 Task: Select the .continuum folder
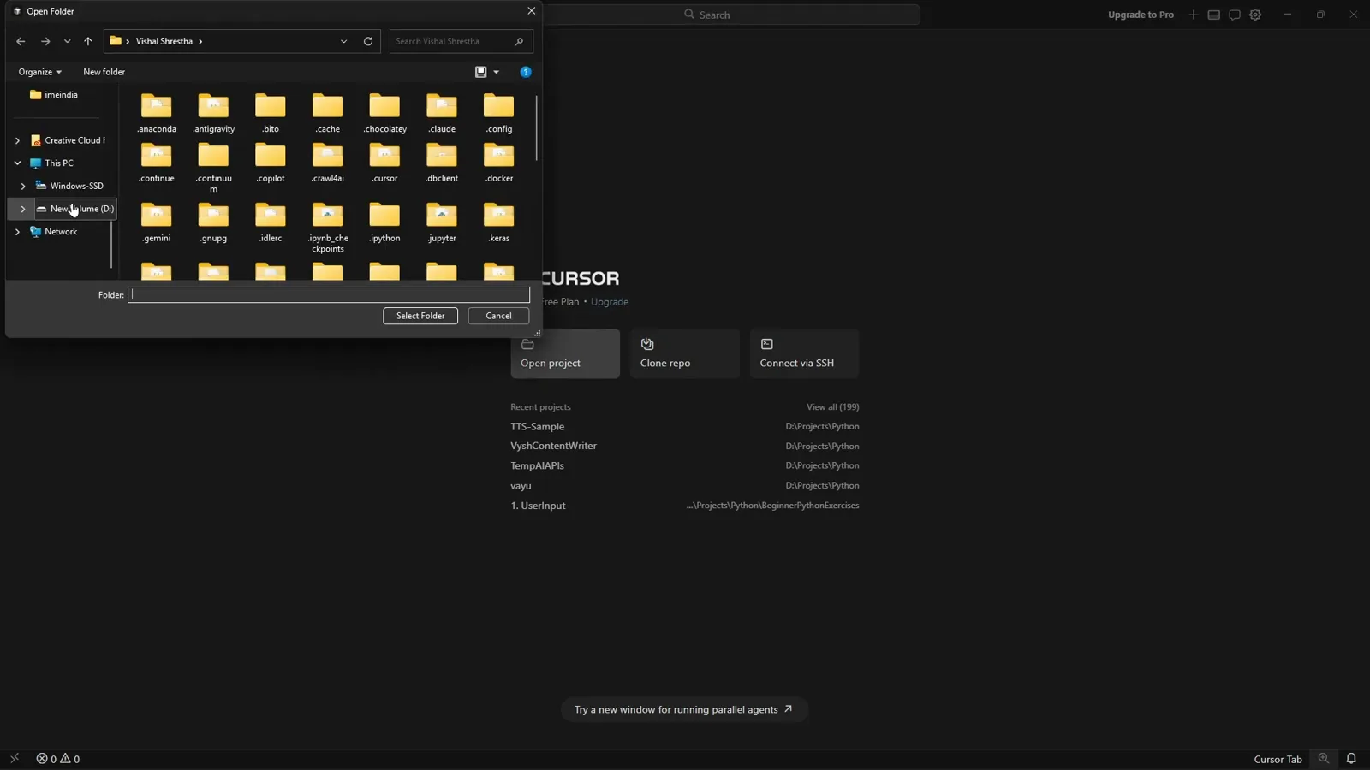tap(213, 168)
